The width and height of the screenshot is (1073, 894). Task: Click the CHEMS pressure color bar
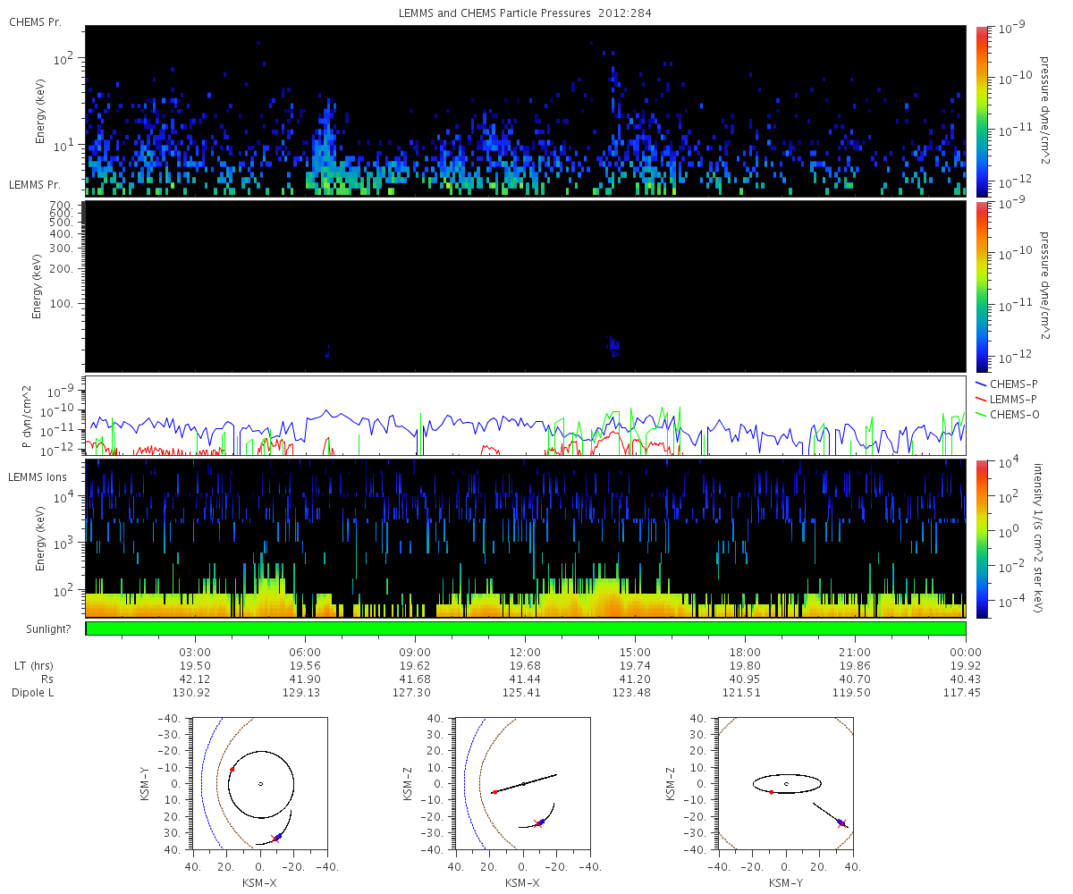tap(981, 110)
